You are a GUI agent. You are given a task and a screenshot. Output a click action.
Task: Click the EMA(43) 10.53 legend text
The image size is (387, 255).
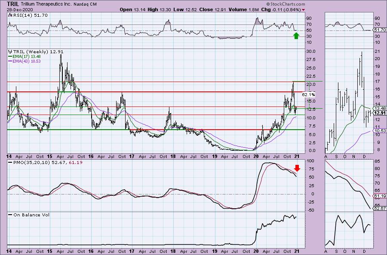(27, 61)
